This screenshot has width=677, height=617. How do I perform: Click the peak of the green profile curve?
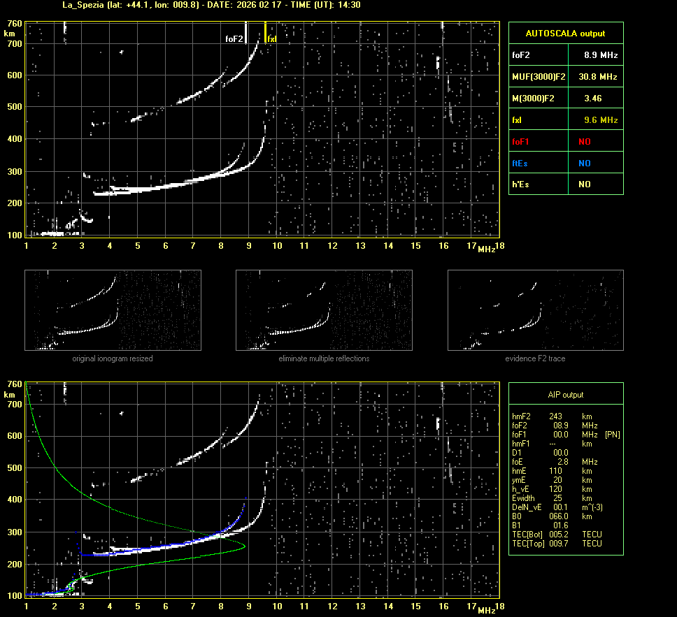(244, 547)
